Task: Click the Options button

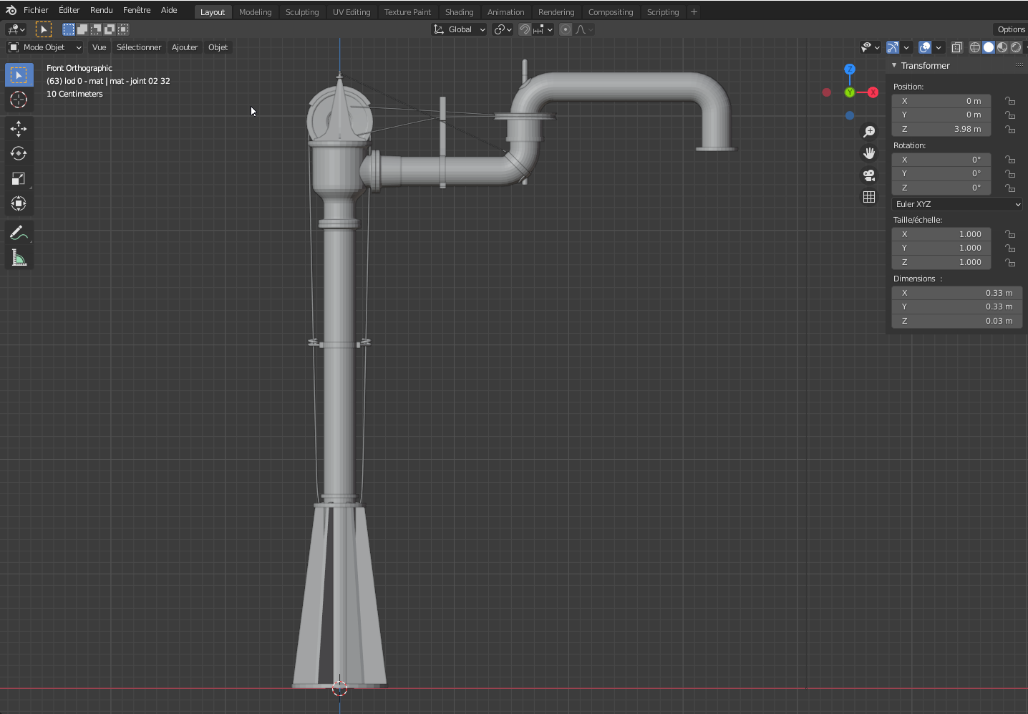Action: (1011, 29)
